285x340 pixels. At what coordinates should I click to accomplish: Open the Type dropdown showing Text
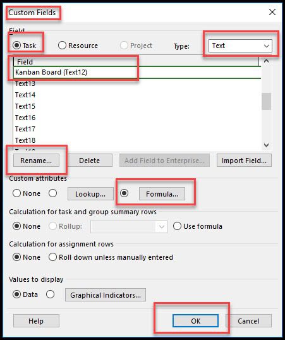click(x=240, y=46)
